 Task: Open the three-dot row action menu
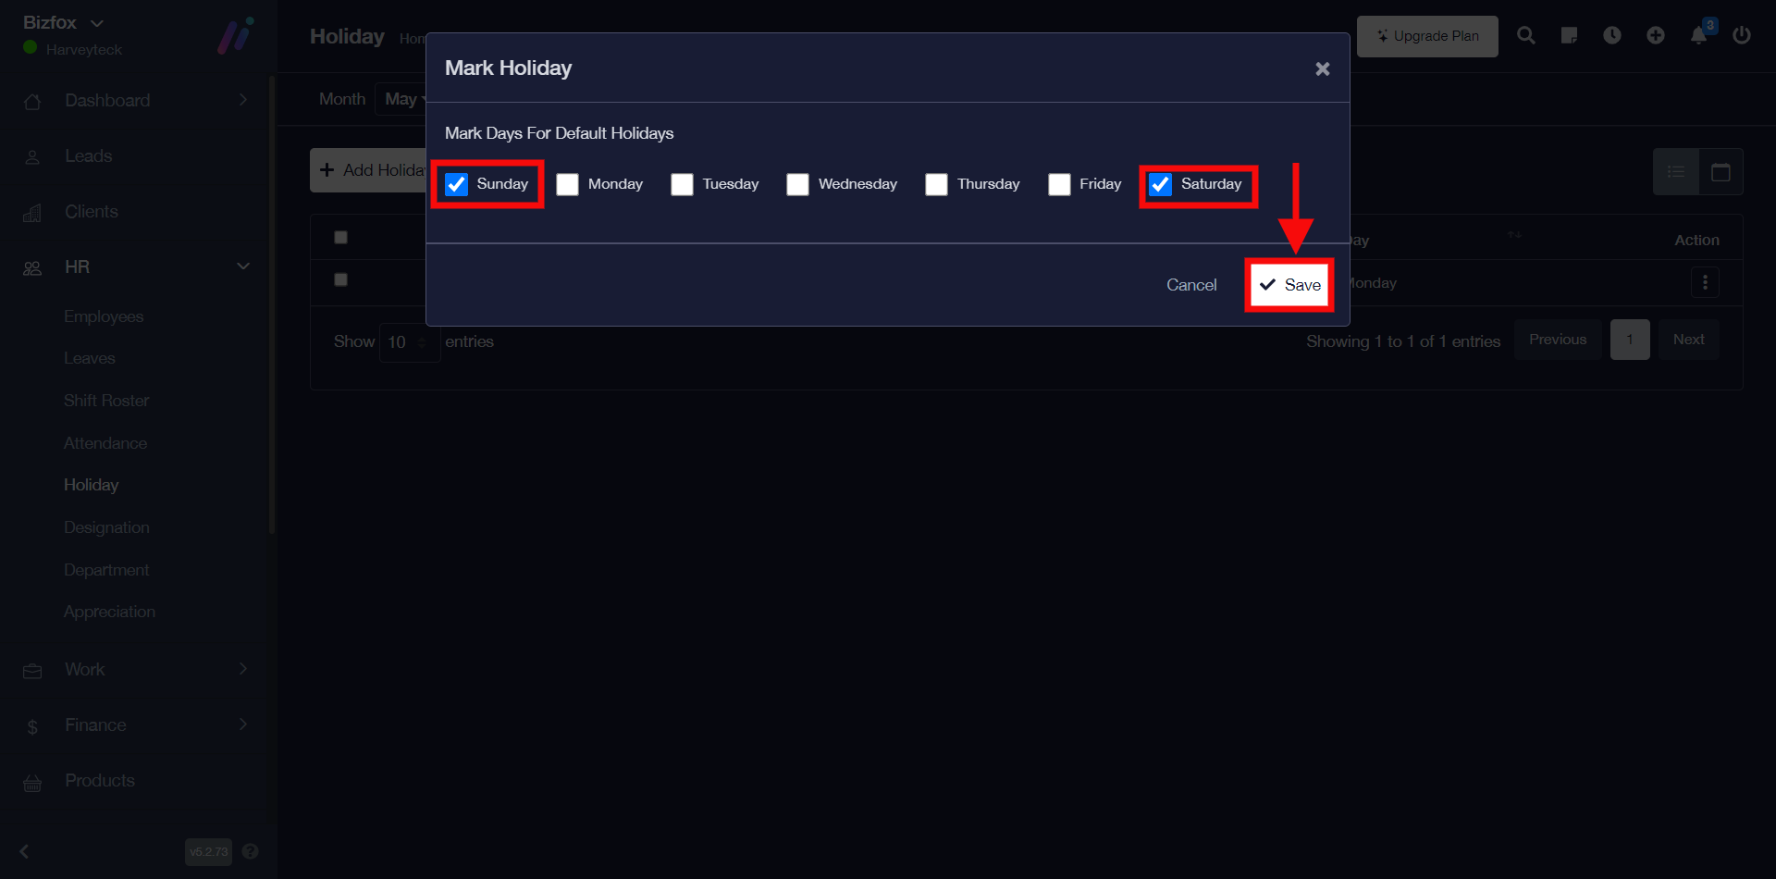(1705, 283)
